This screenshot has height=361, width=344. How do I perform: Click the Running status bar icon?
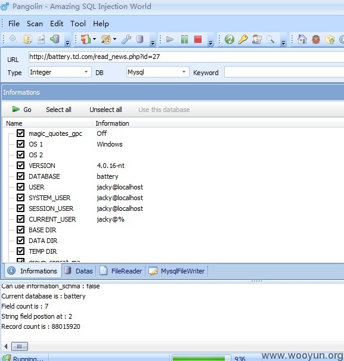coord(7,358)
